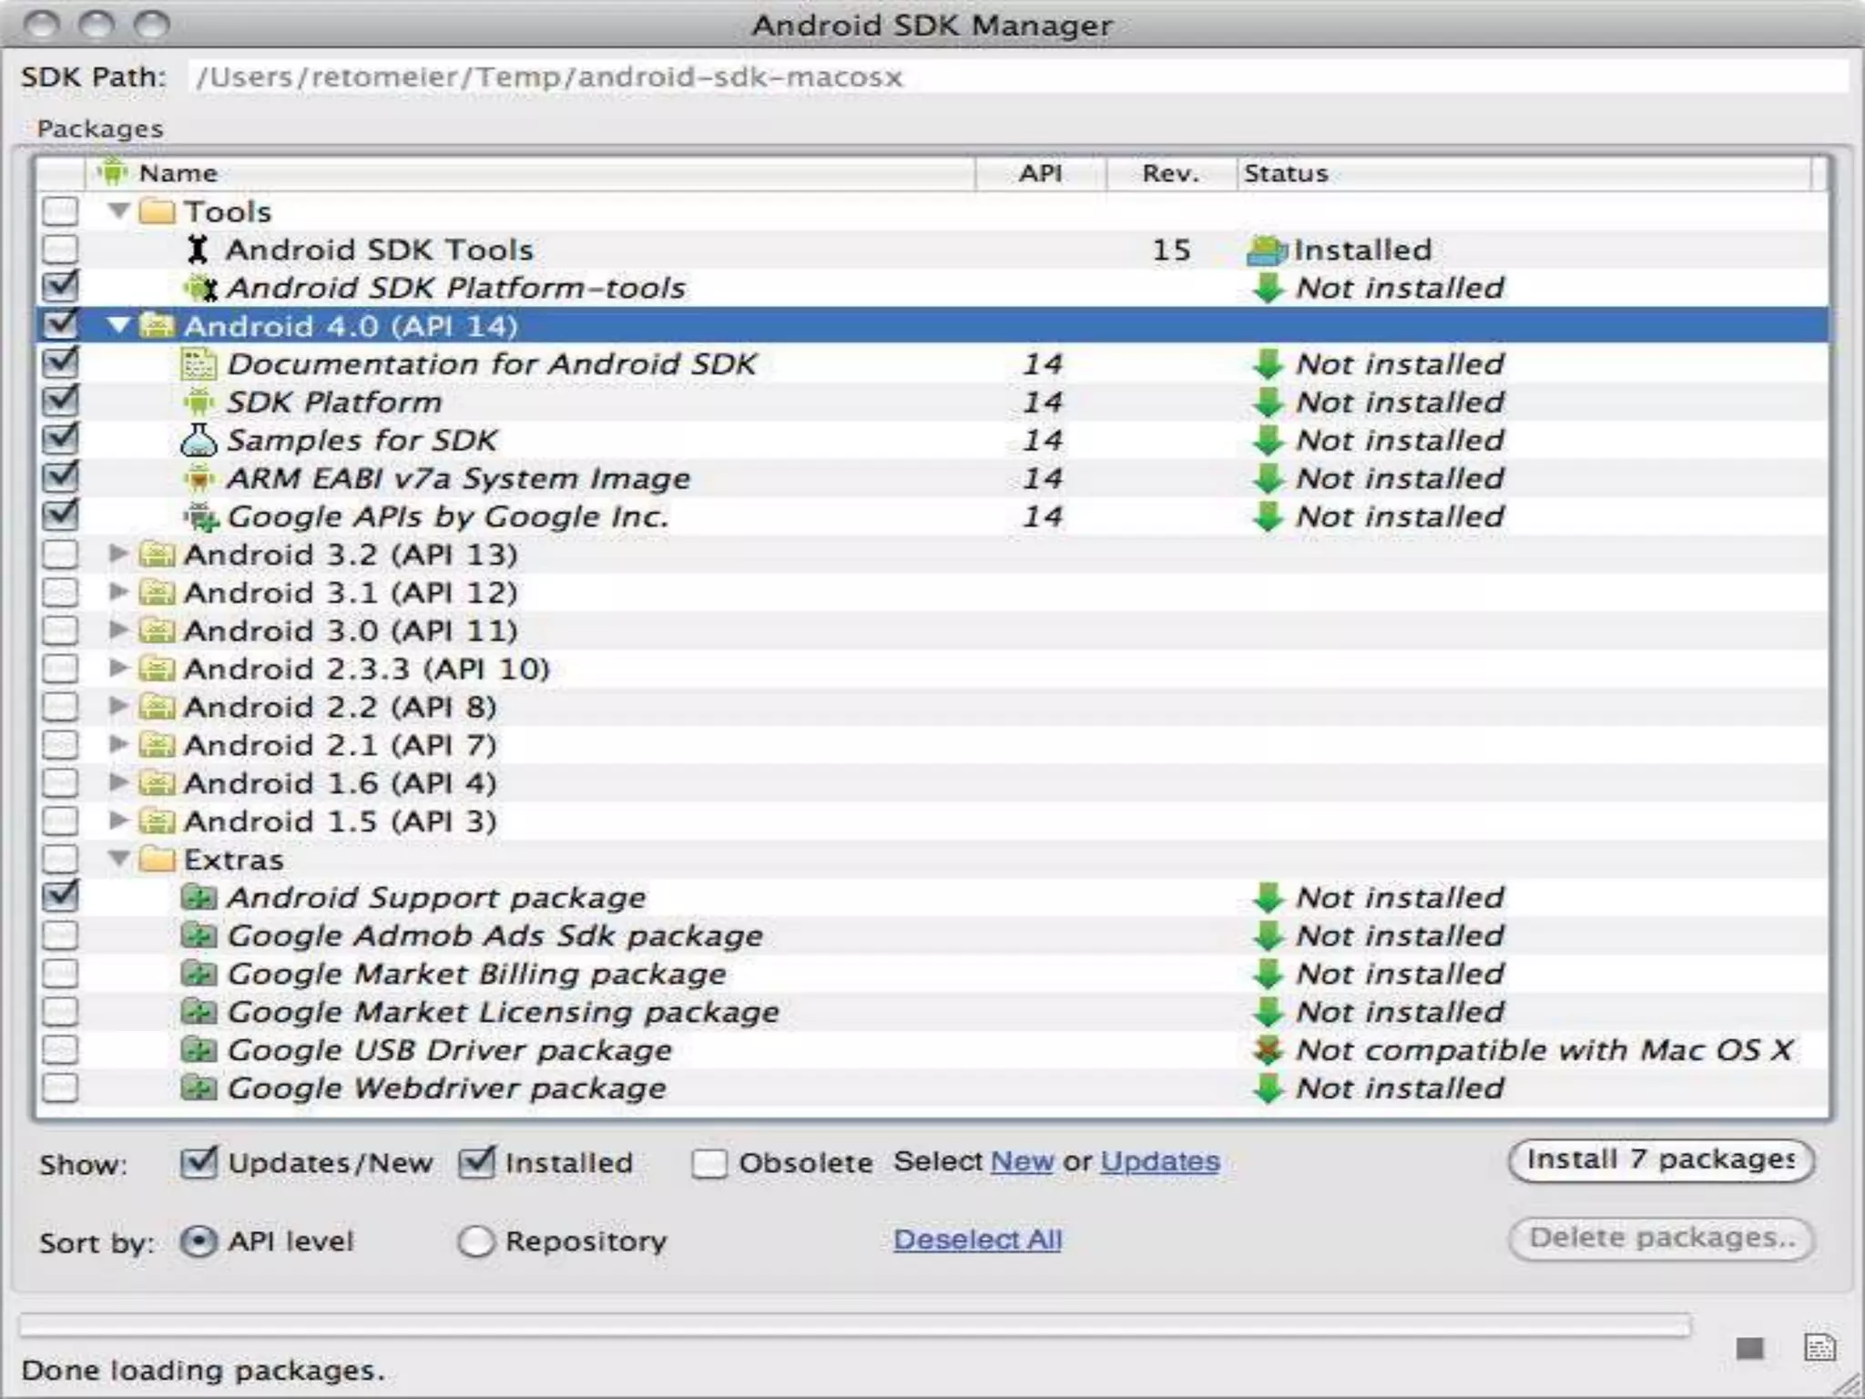Click the stop square icon in status bar
This screenshot has height=1399, width=1865.
[x=1749, y=1348]
